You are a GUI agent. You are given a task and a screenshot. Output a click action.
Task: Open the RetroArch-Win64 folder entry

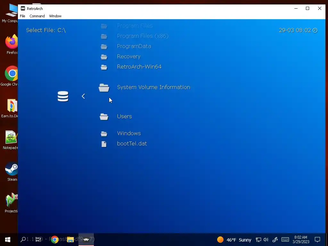pos(139,67)
